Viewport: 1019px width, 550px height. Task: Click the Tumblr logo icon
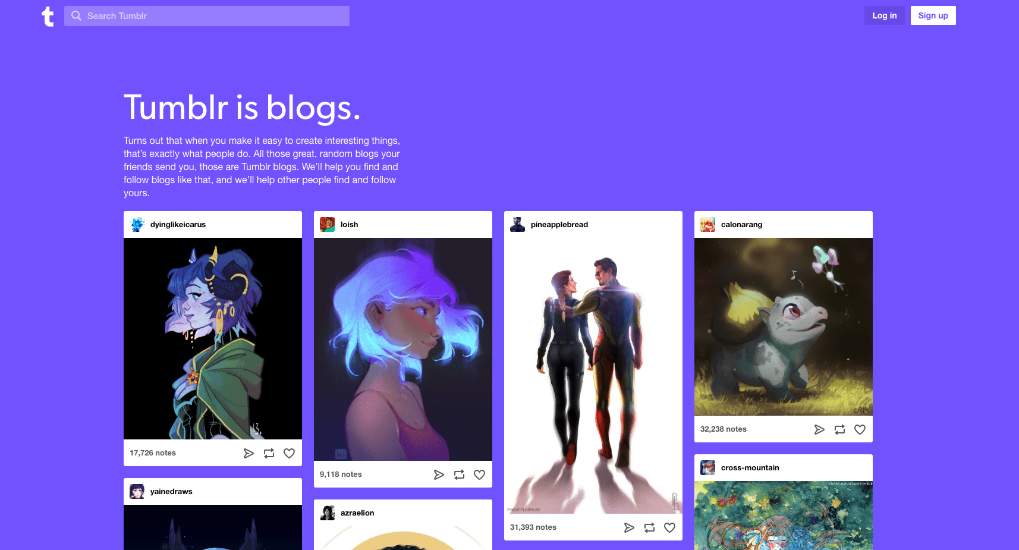[x=48, y=16]
